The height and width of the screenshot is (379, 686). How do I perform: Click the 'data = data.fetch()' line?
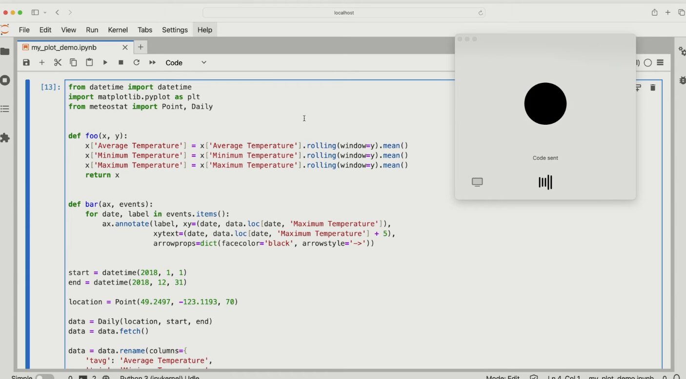click(108, 331)
